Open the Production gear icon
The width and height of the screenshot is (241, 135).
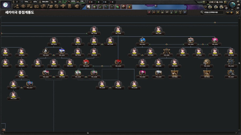[x=57, y=6]
